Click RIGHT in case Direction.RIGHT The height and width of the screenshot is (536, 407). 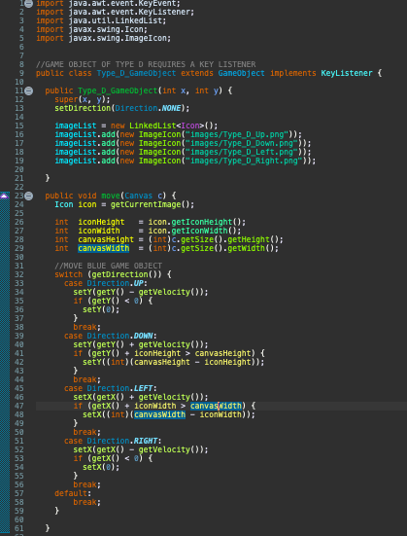pyautogui.click(x=146, y=441)
